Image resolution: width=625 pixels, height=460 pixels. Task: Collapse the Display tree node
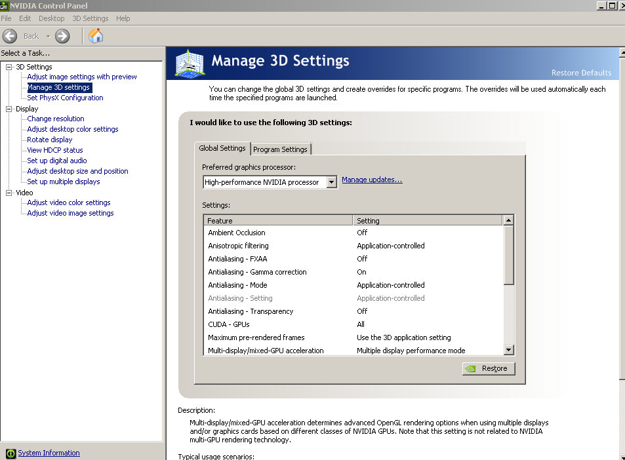[9, 109]
